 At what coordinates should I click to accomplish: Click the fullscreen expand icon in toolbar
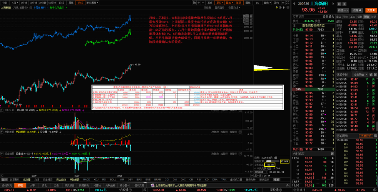tap(288, 3)
